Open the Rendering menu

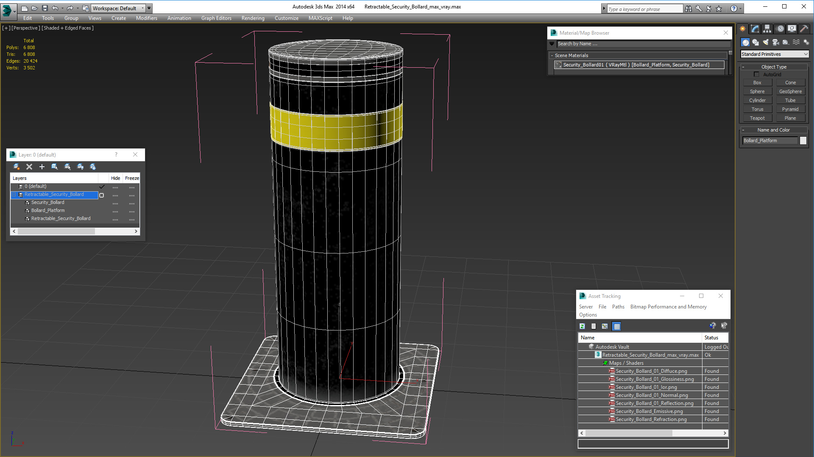pos(253,18)
